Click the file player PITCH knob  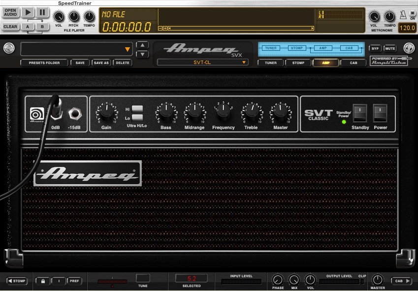coord(74,17)
